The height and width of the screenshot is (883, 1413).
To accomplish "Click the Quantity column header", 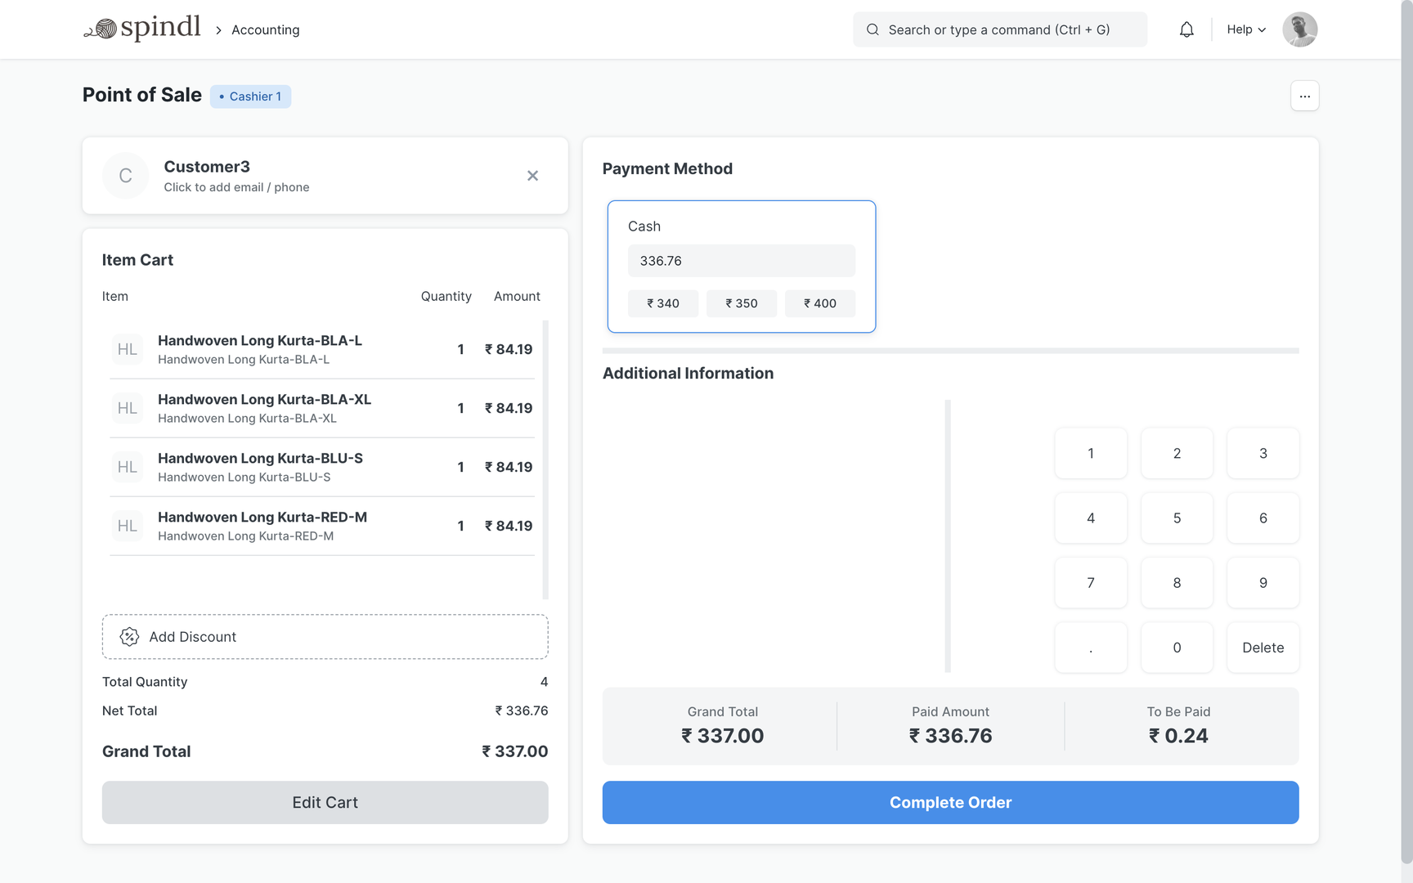I will pyautogui.click(x=446, y=296).
